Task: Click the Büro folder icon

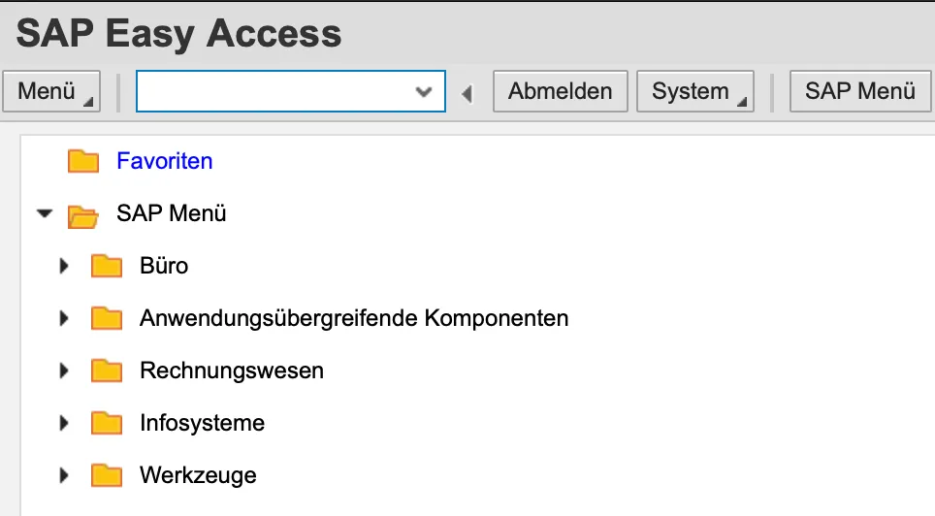Action: coord(107,266)
